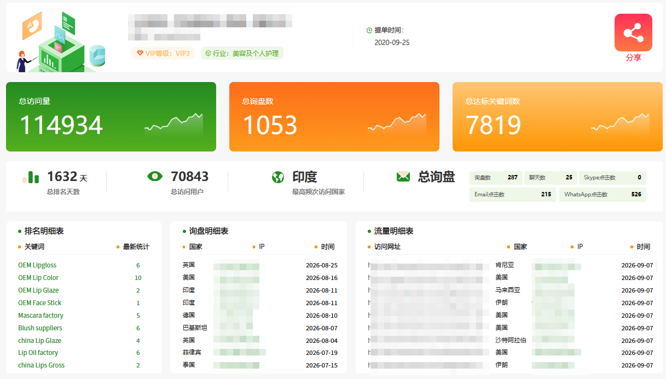Click the 流量明细表 section heading
The width and height of the screenshot is (666, 379).
[393, 231]
